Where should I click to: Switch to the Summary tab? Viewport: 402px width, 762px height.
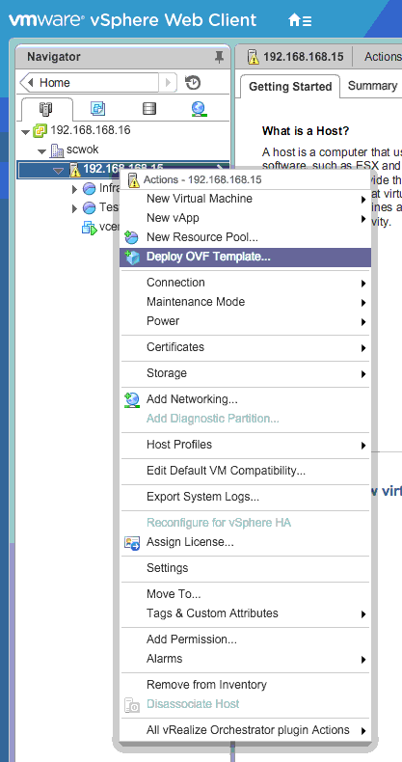pos(372,86)
